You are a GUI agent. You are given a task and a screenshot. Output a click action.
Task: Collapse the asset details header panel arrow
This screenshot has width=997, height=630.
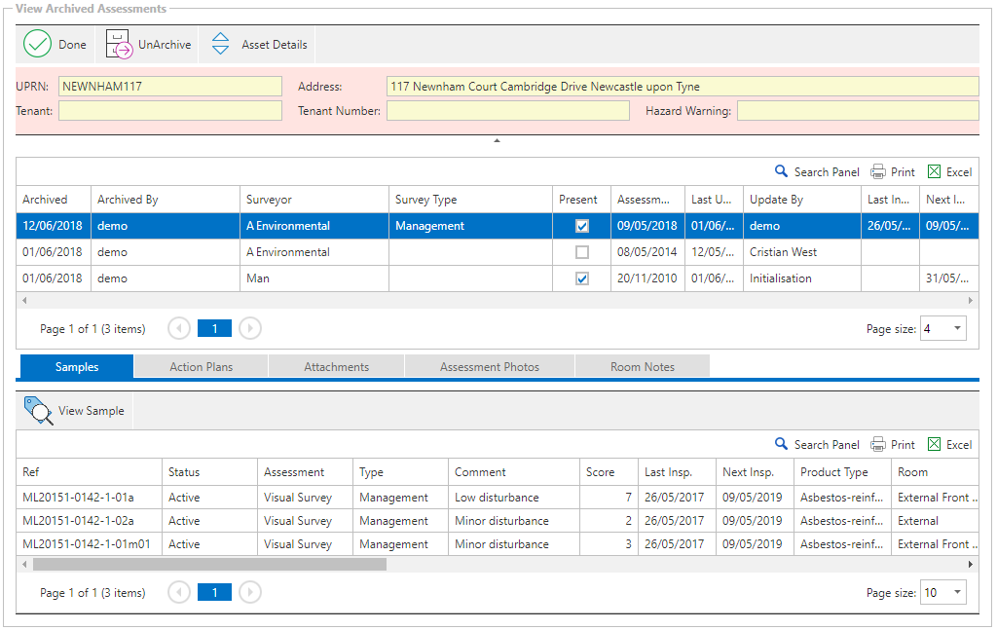coord(497,141)
